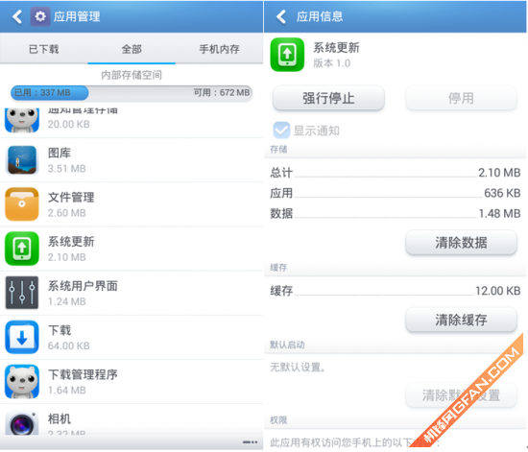
Task: Open the 图库 gallery app icon
Action: click(22, 160)
